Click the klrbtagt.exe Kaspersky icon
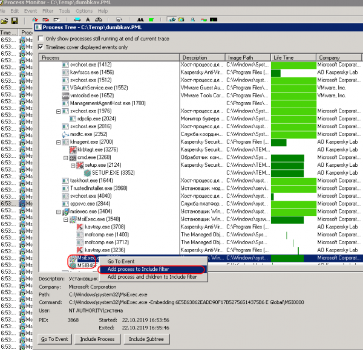This screenshot has height=350, width=363. tap(73, 149)
